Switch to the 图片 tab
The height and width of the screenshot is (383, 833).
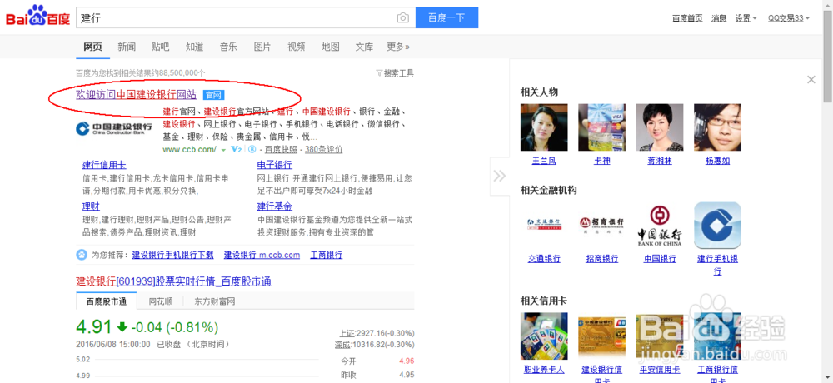point(262,47)
